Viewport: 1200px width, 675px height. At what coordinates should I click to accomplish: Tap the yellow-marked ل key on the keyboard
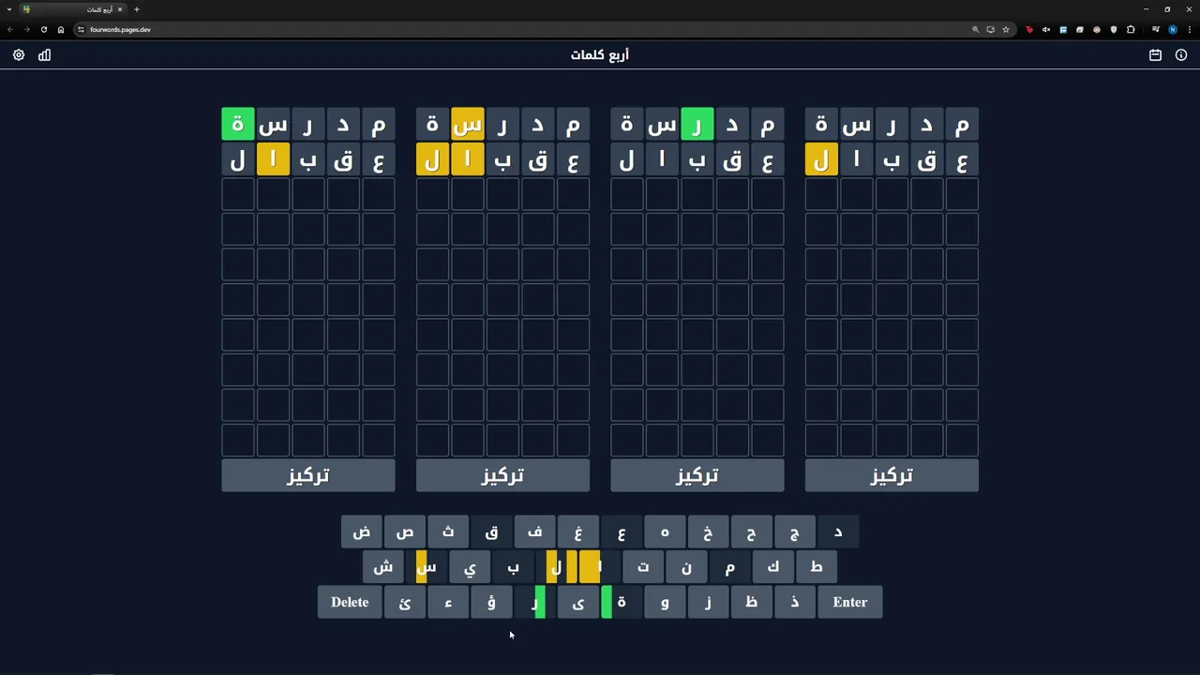click(x=556, y=566)
